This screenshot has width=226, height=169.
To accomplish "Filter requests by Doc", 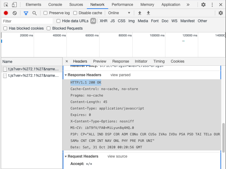I will [165, 21].
